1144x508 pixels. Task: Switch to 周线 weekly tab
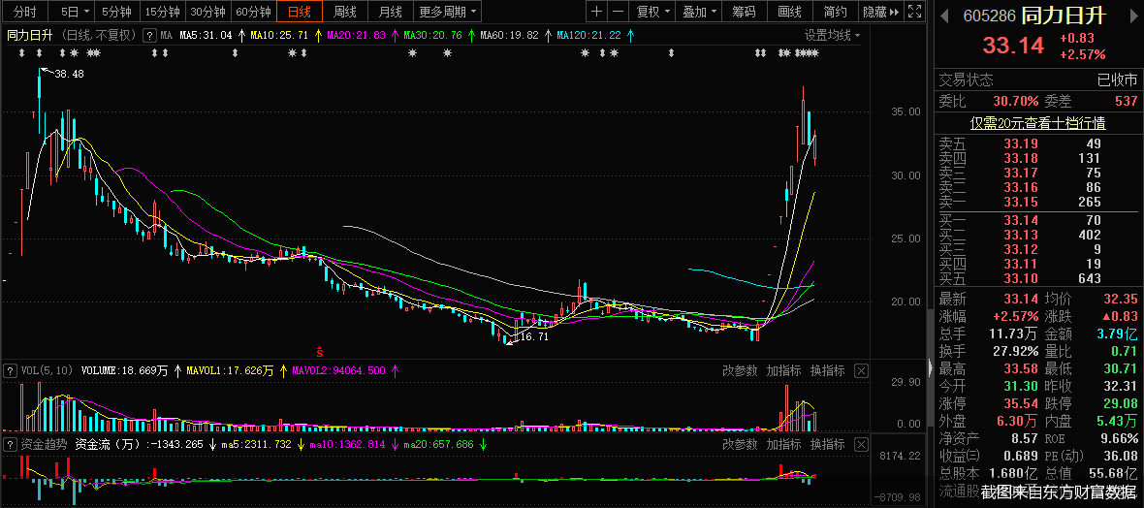click(345, 12)
